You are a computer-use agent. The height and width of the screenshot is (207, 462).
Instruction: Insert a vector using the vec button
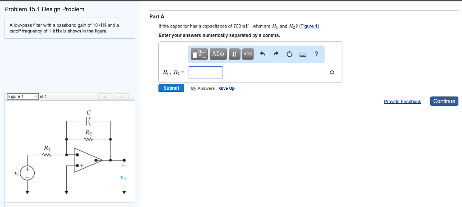pyautogui.click(x=248, y=54)
